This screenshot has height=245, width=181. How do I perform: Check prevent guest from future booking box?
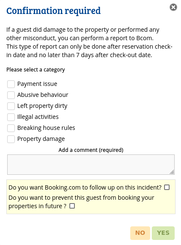tap(72, 206)
